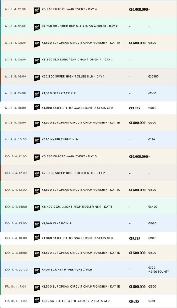The width and height of the screenshot is (177, 308).
Task: Click the DO. 9. 4. 14:00 date cell
Action: click(16, 207)
